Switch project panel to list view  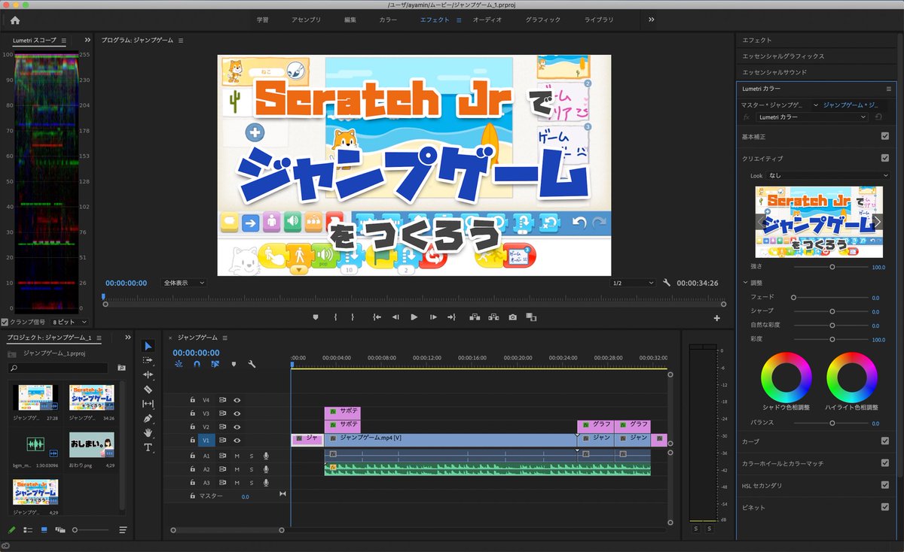pyautogui.click(x=28, y=530)
